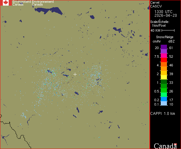The width and height of the screenshot is (181, 149).
Task: Select the yellow 39 dBZ color swatch
Action: click(x=164, y=73)
